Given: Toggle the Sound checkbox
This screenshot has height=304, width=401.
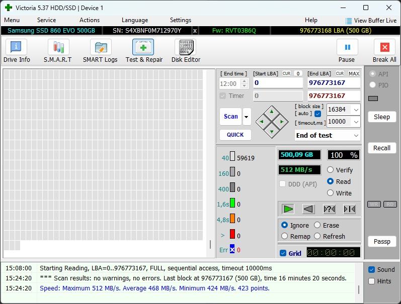Looking at the screenshot, I should pos(372,269).
